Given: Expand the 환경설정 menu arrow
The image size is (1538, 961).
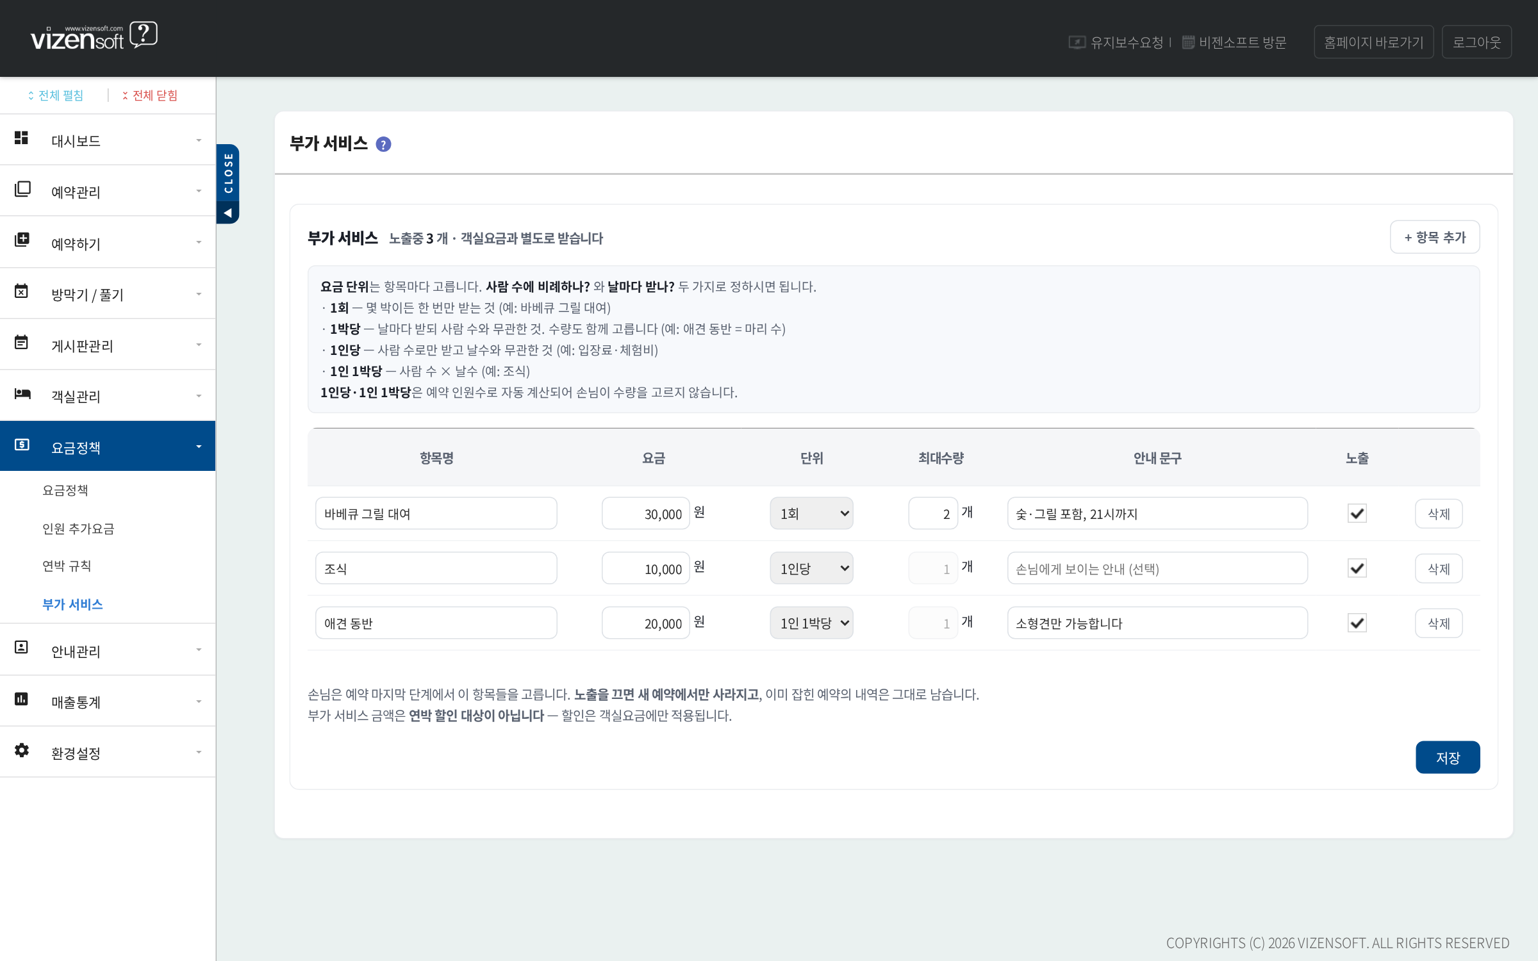Looking at the screenshot, I should point(199,752).
